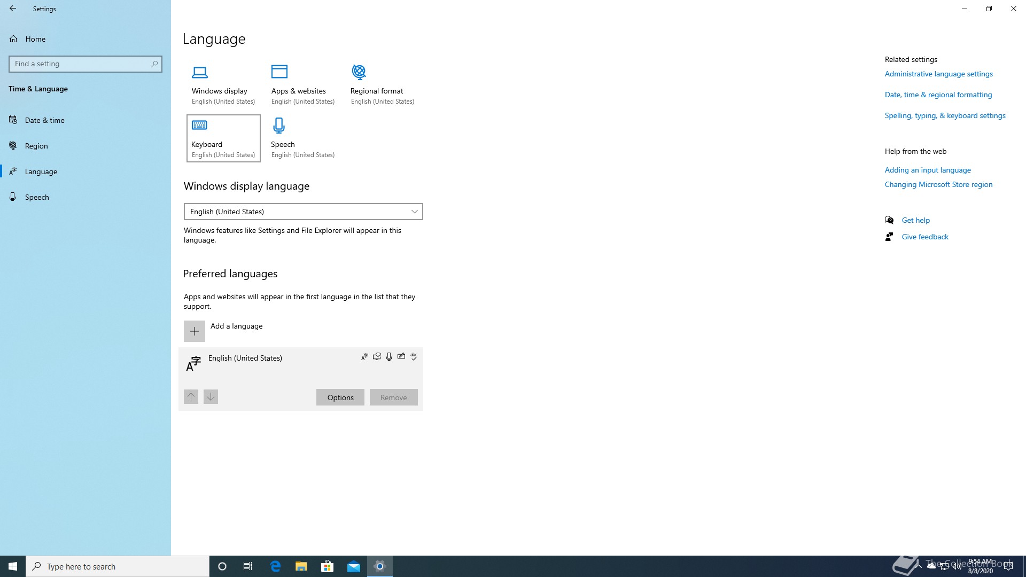The height and width of the screenshot is (577, 1026).
Task: Click the Find a setting search box
Action: [x=80, y=64]
